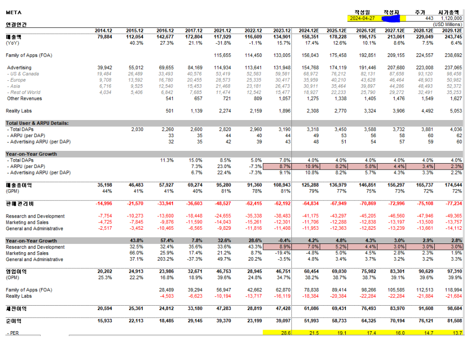Click Reality Labs revenue value 5,053
The width and height of the screenshot is (472, 338).
point(456,111)
